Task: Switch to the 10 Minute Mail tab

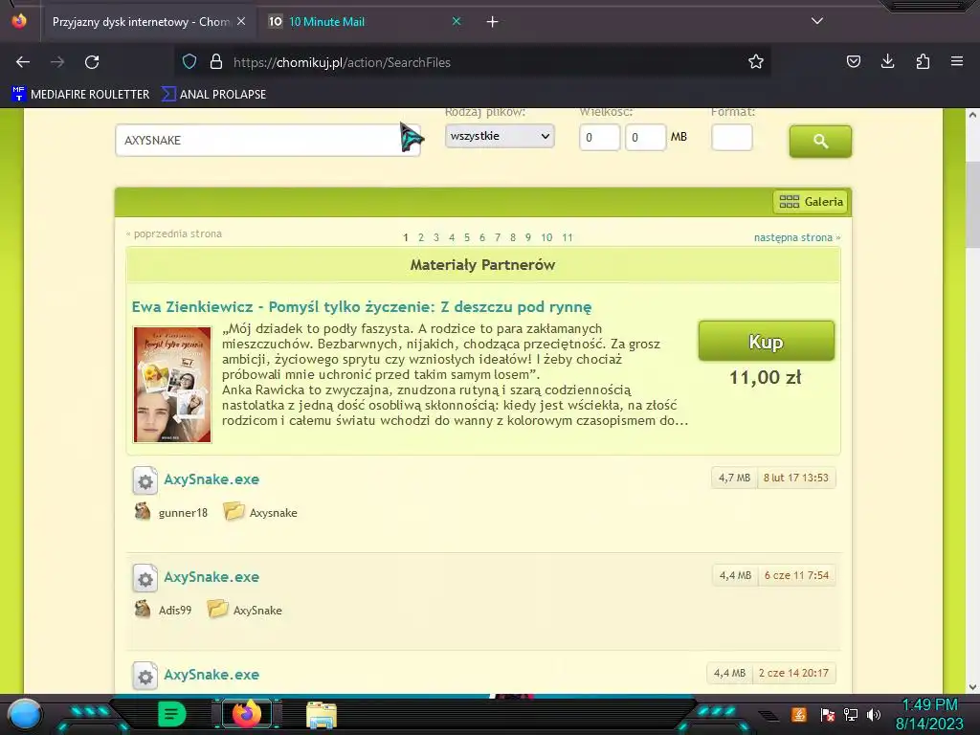Action: pyautogui.click(x=366, y=22)
